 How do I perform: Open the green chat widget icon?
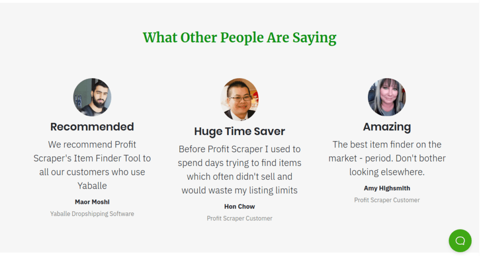tap(460, 240)
